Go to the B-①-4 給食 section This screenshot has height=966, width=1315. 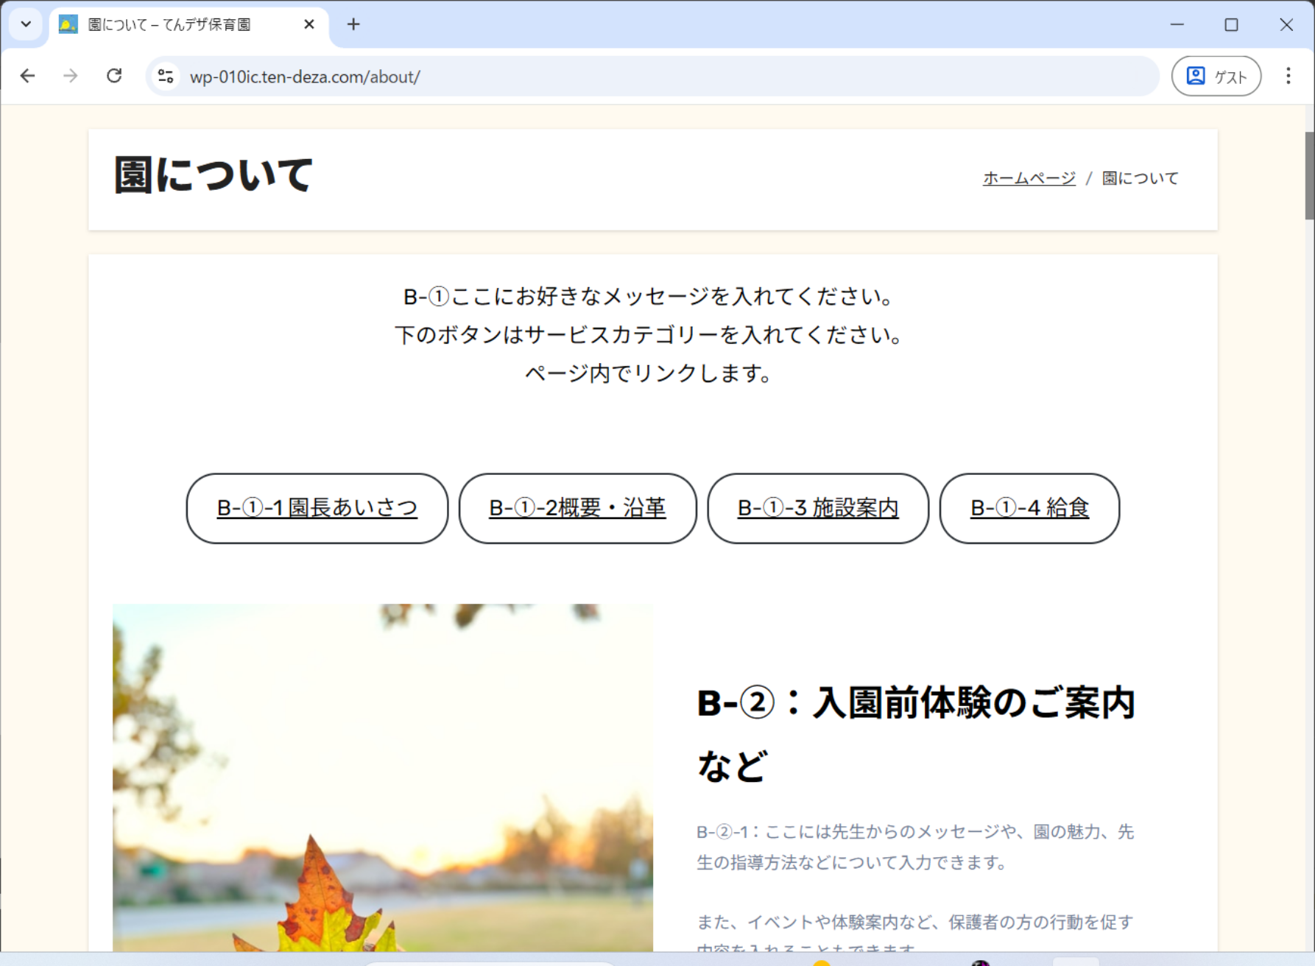(1029, 508)
